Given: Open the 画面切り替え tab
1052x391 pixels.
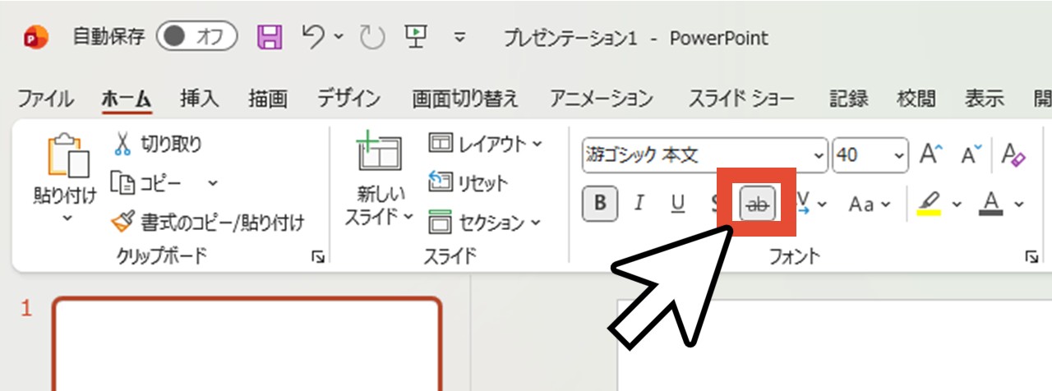Looking at the screenshot, I should tap(466, 99).
